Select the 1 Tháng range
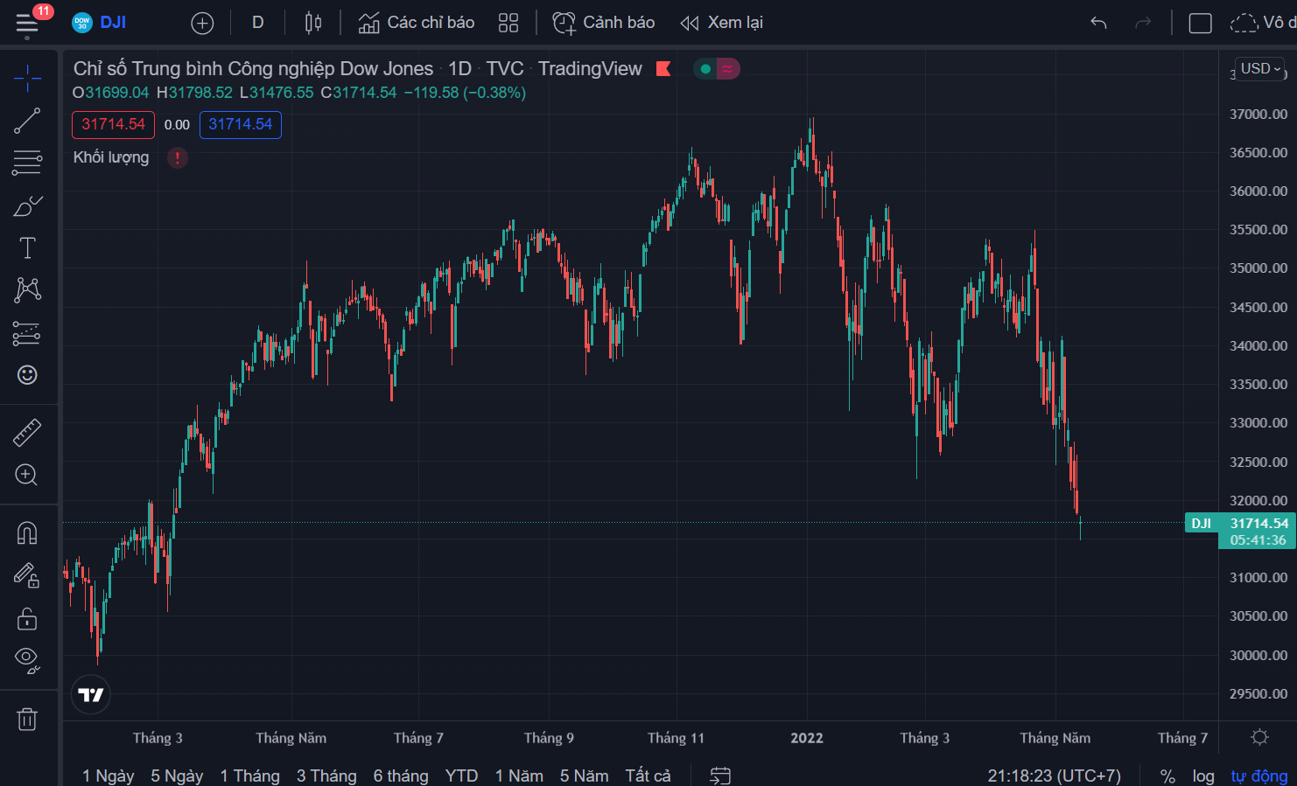Image resolution: width=1297 pixels, height=786 pixels. coord(249,776)
